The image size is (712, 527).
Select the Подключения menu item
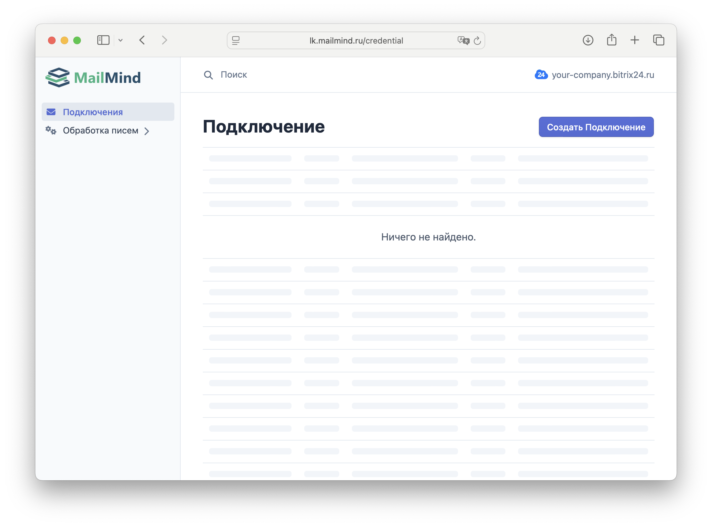coord(93,112)
